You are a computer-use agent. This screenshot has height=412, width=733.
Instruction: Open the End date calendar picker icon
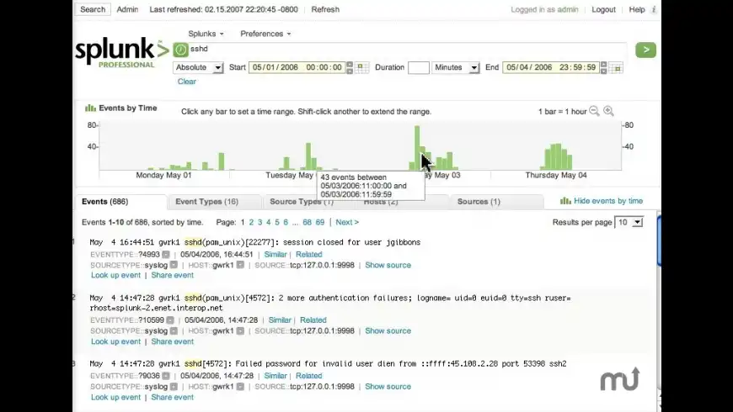[617, 68]
